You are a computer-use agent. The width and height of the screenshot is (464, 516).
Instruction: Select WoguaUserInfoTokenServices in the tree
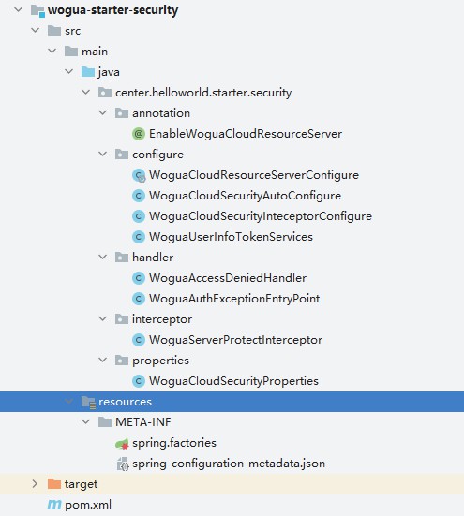pyautogui.click(x=231, y=237)
